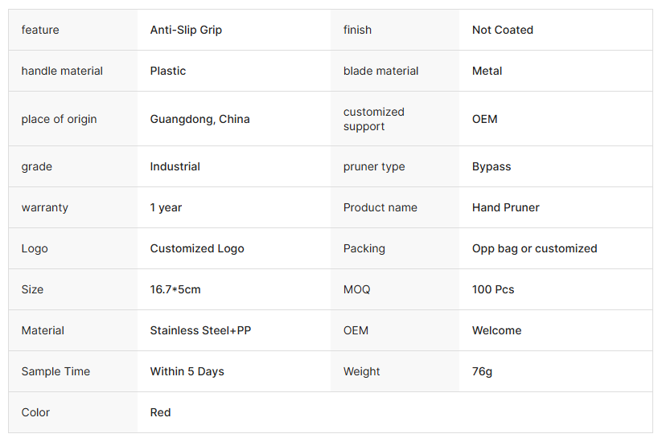Click the 'Guangdong, China' origin value
Screen dimensions: 658x438
[199, 119]
